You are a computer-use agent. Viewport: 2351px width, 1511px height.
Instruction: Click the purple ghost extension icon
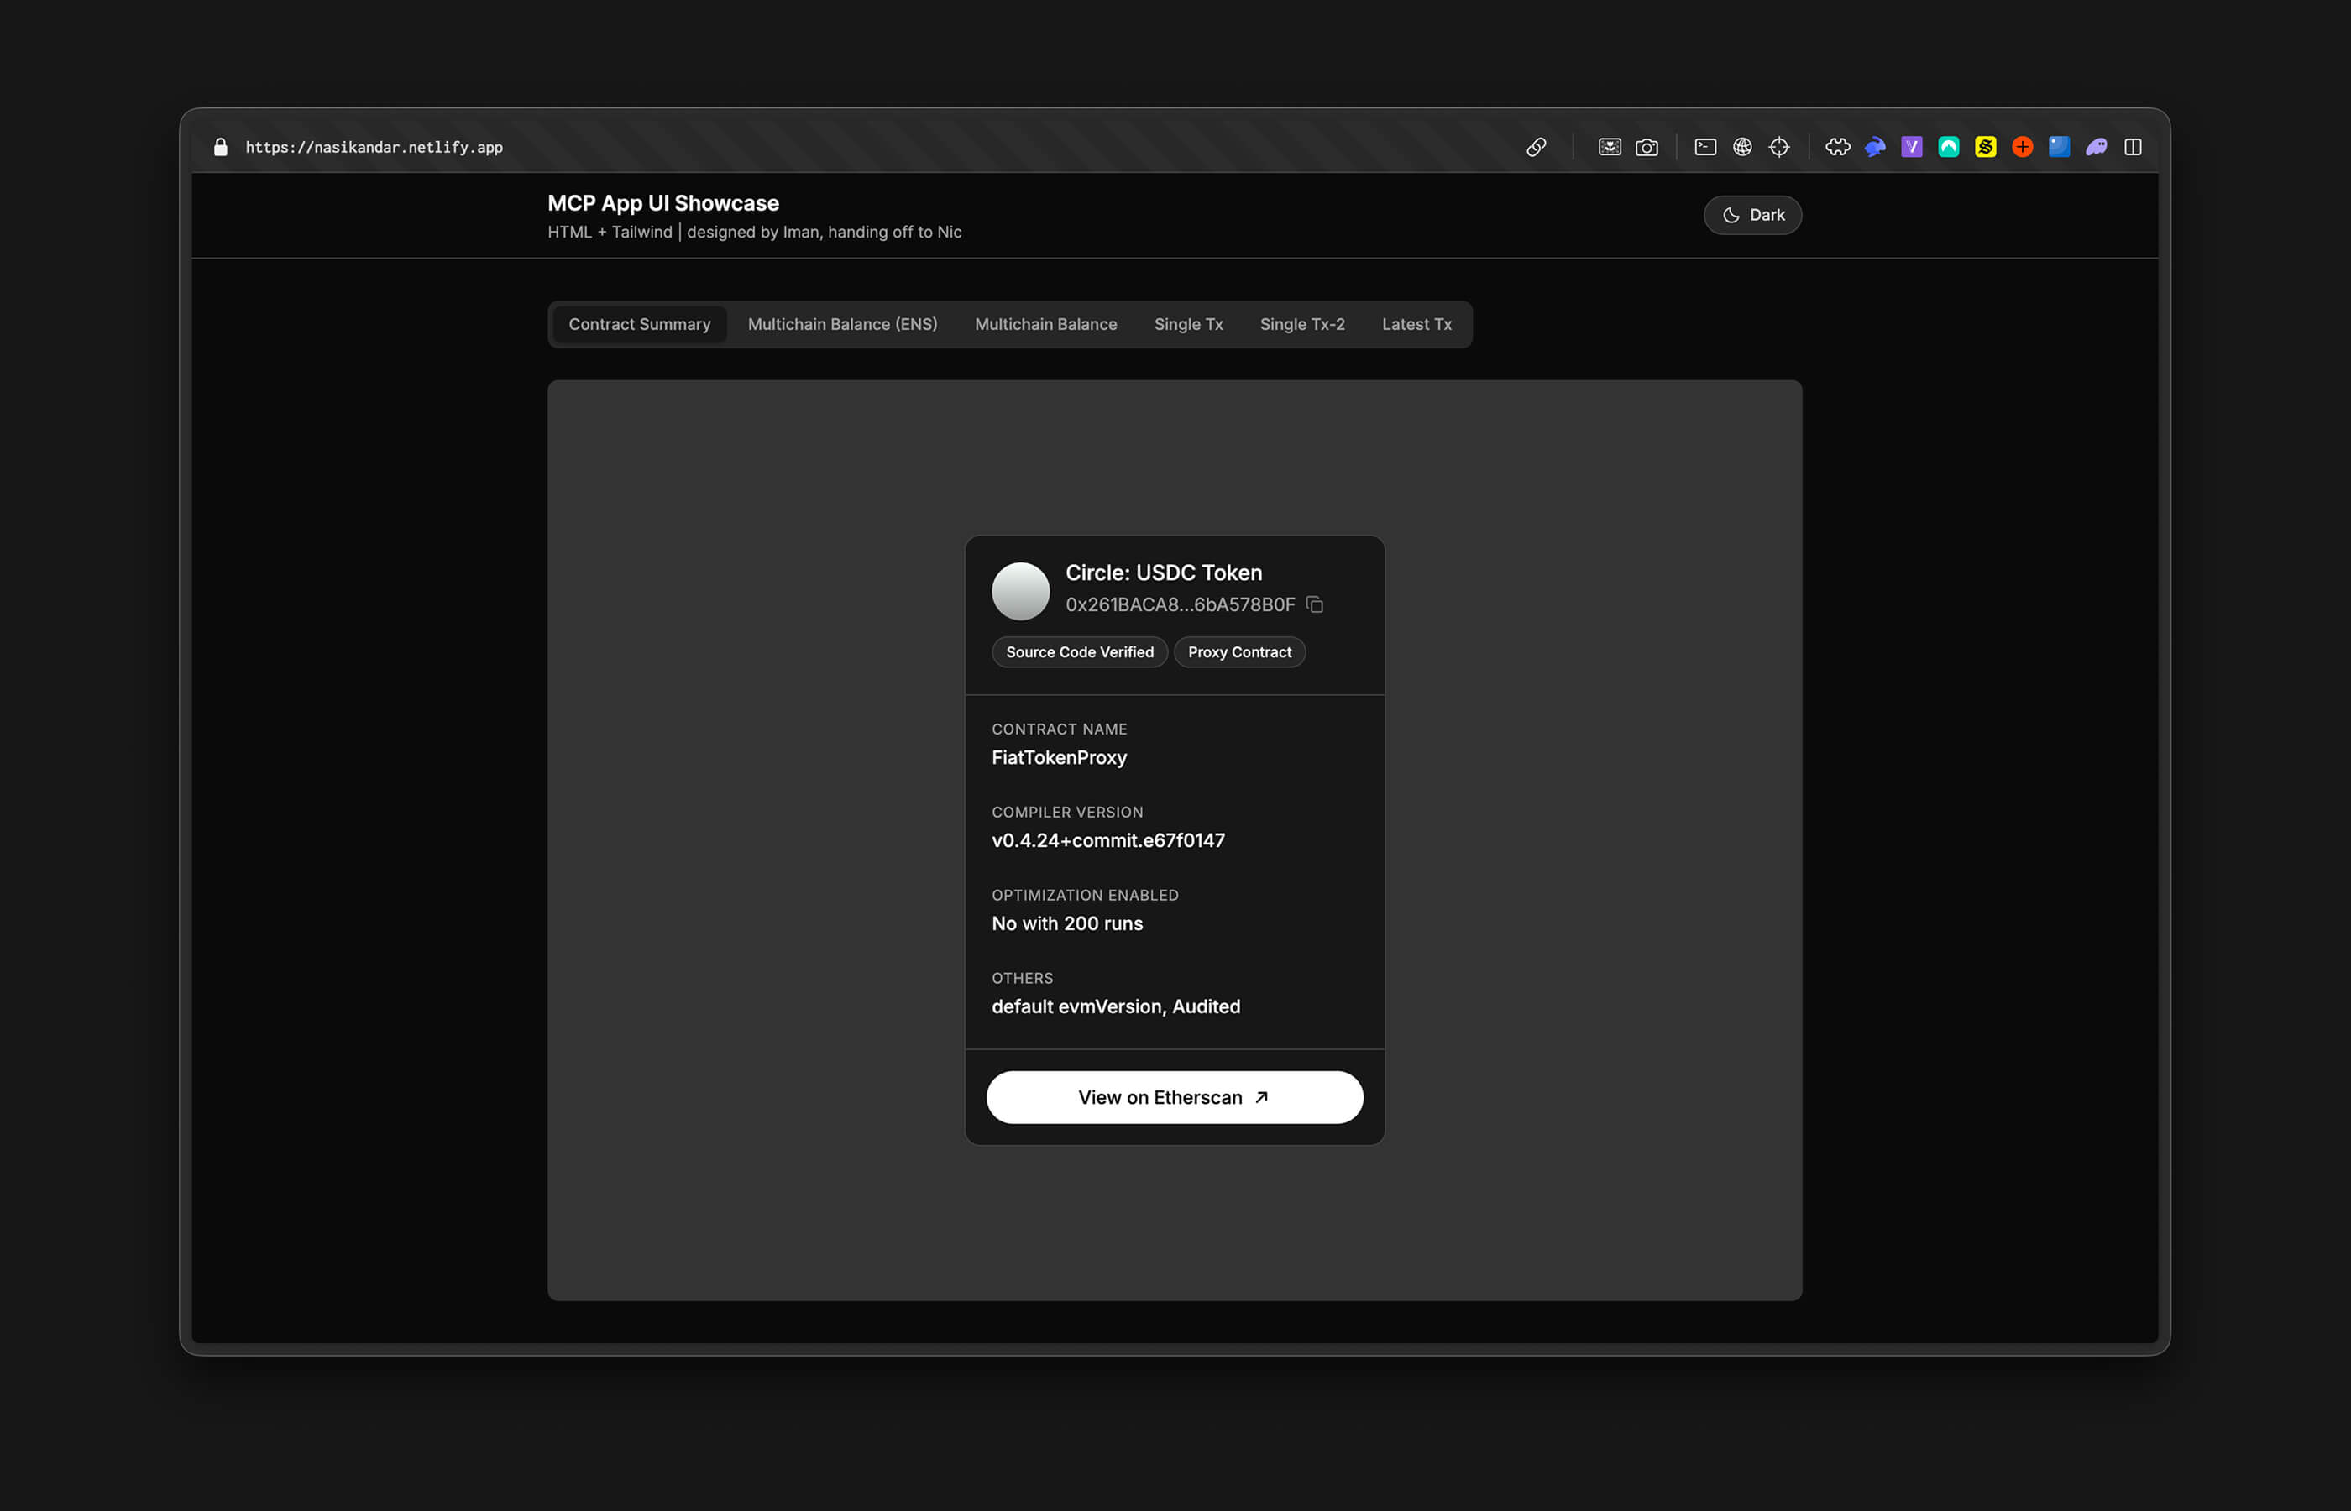[x=2096, y=147]
